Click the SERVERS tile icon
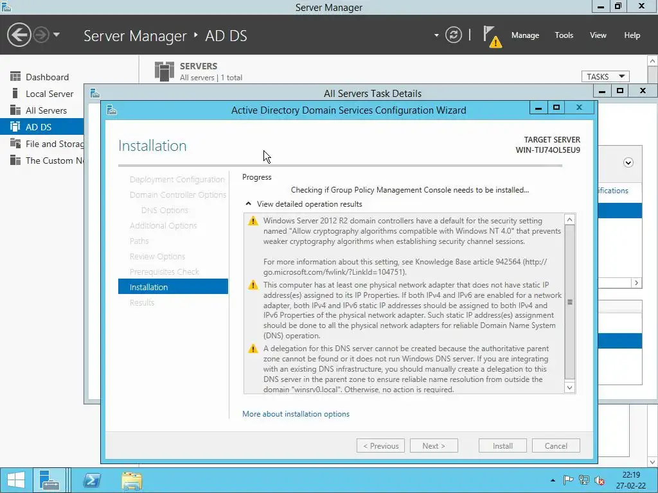Image resolution: width=658 pixels, height=493 pixels. tap(164, 71)
